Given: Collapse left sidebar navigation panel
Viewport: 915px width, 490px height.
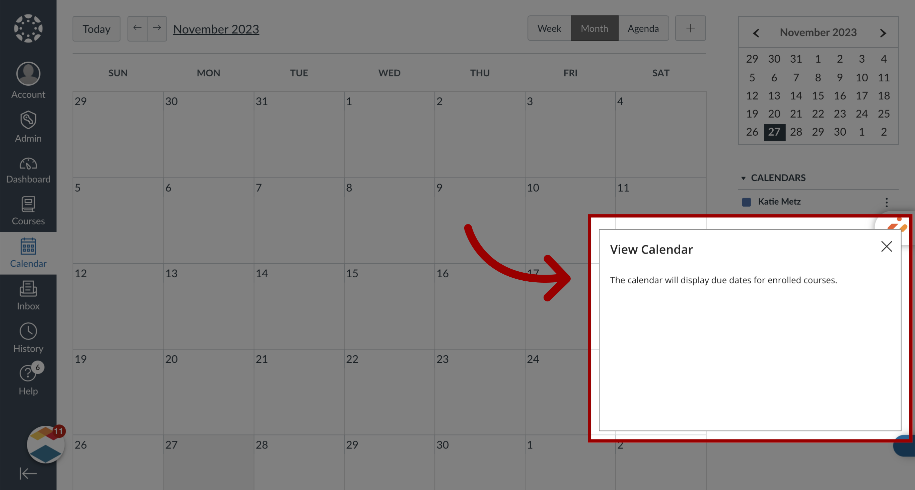Looking at the screenshot, I should (x=28, y=474).
